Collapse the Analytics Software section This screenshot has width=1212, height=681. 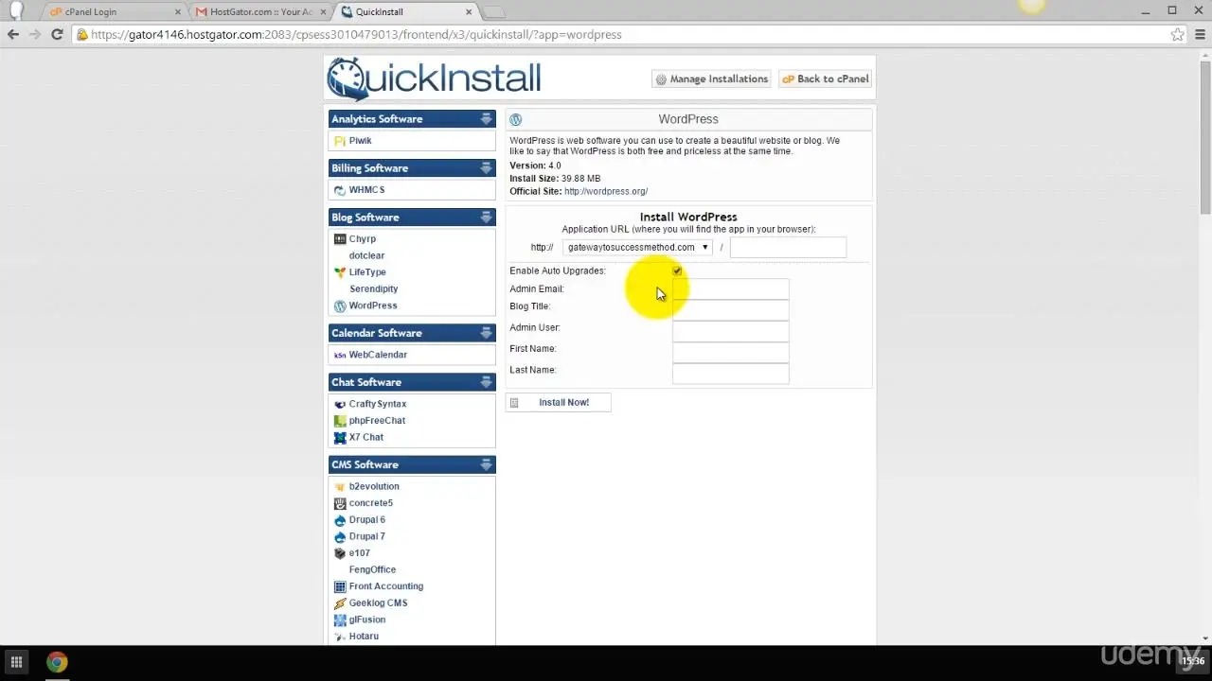point(486,119)
